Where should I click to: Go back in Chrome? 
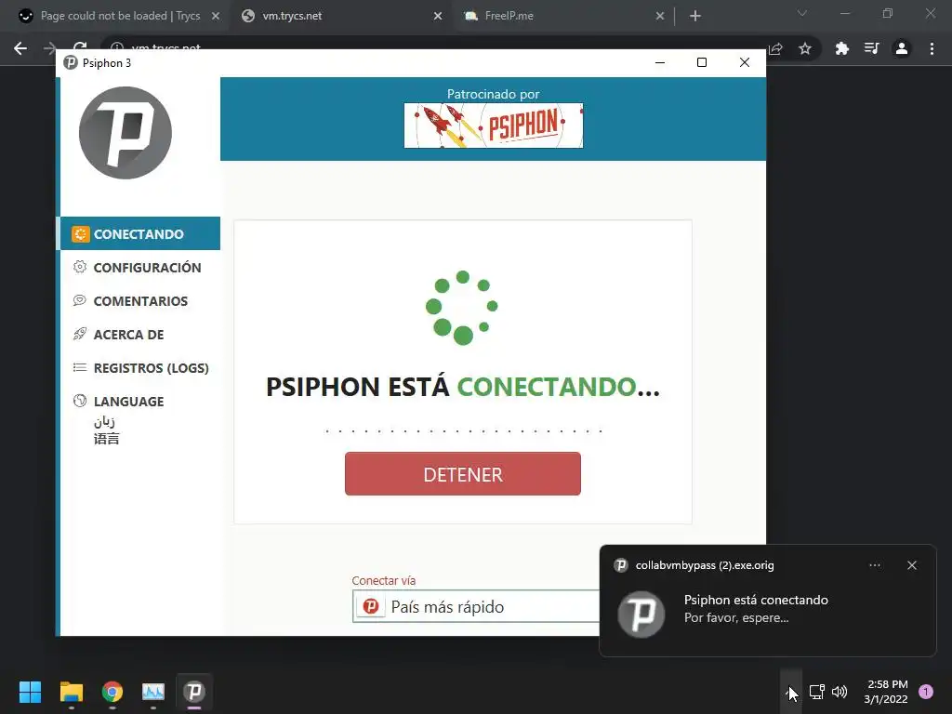tap(20, 48)
